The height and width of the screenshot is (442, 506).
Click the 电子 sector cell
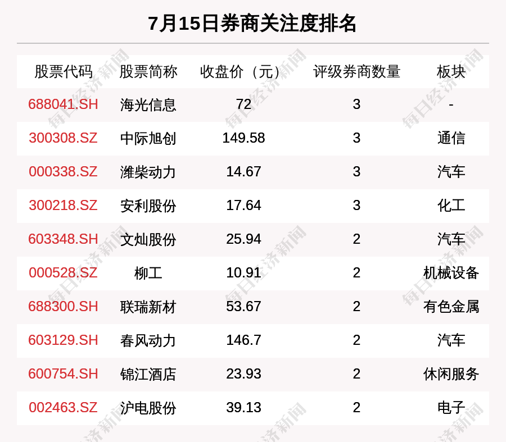451,408
